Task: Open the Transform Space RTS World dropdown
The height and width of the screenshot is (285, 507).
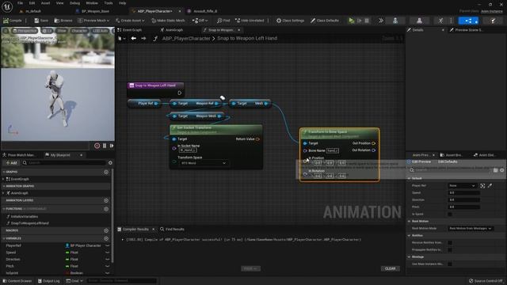Action: pyautogui.click(x=203, y=163)
